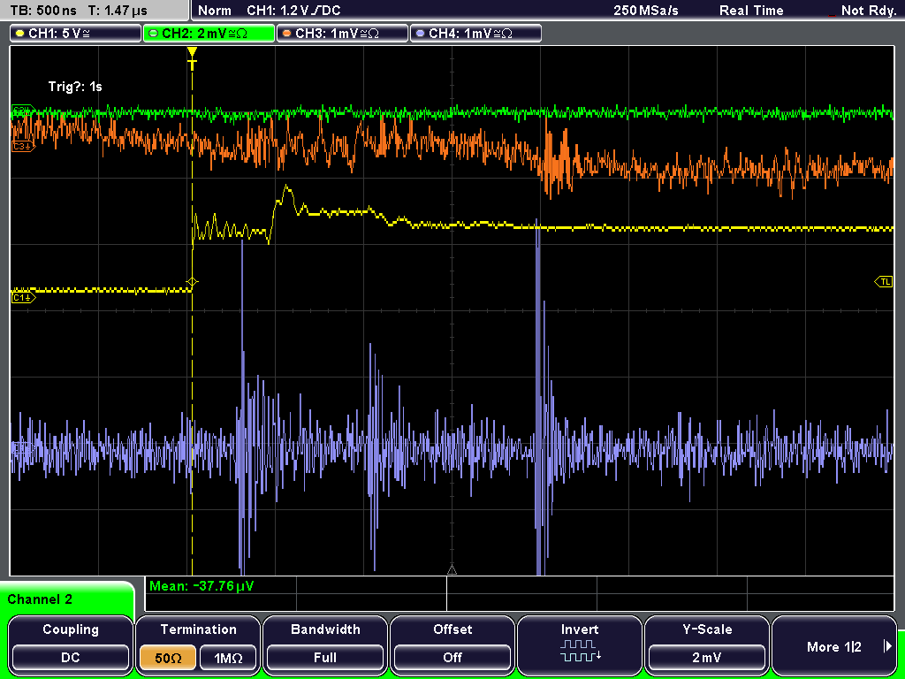Screen dimensions: 905x679
Task: Toggle the Offset Off setting
Action: coord(452,645)
